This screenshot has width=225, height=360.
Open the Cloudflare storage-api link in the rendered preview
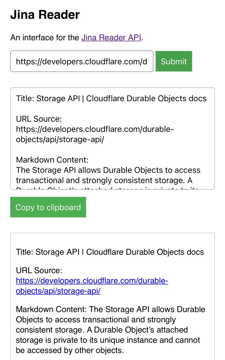coord(92,286)
